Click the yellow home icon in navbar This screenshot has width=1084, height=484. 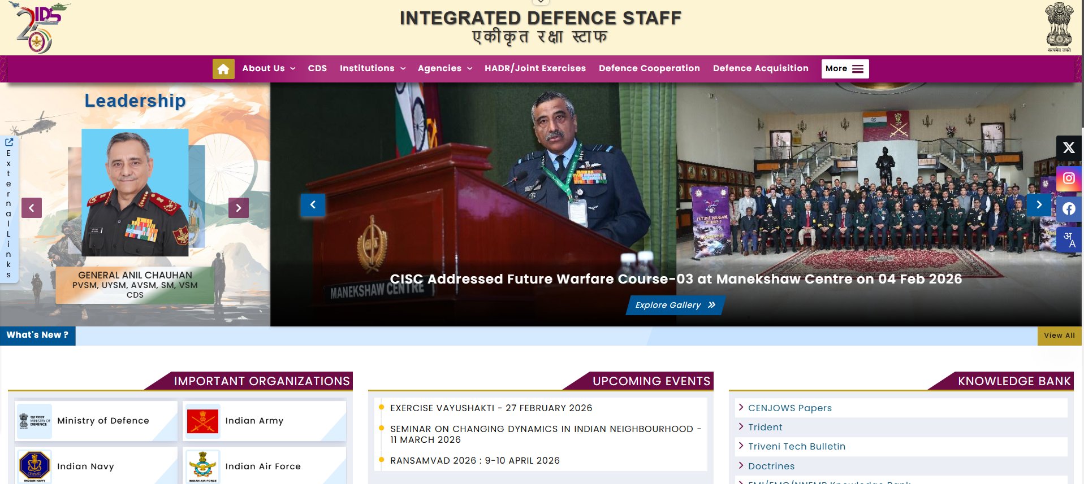point(223,69)
